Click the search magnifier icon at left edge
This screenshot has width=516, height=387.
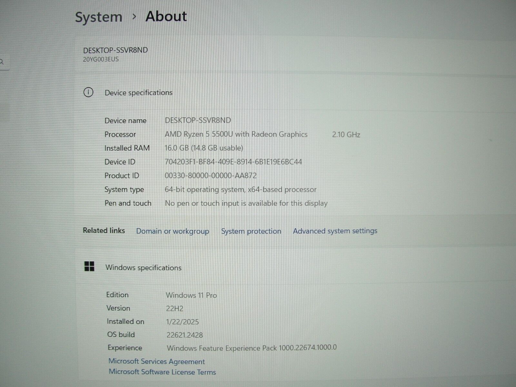click(2, 62)
